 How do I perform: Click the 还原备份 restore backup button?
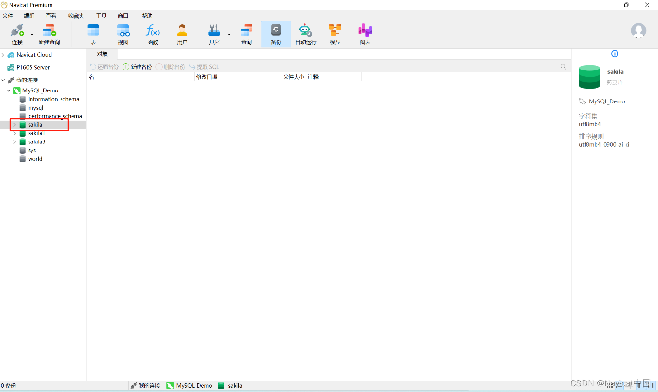[104, 67]
